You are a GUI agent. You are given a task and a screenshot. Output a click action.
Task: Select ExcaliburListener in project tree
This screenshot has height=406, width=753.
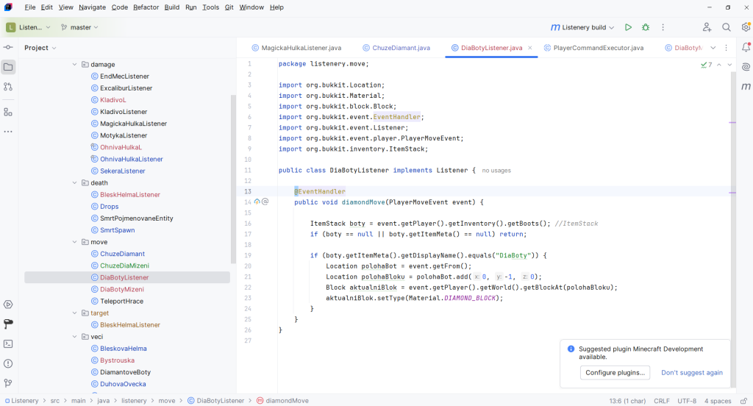(x=126, y=88)
